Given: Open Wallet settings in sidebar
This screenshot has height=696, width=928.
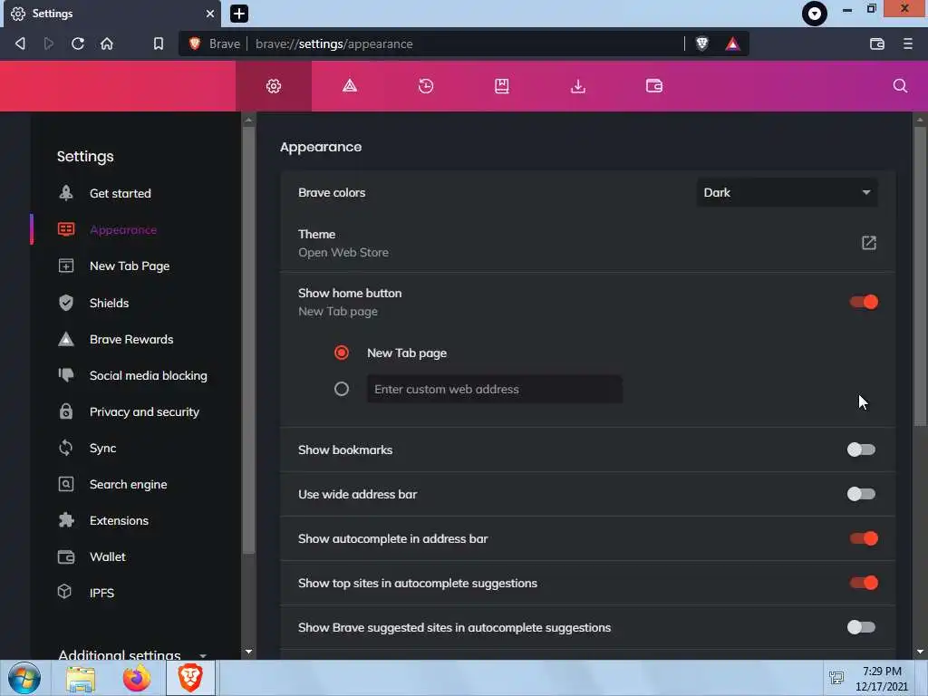Looking at the screenshot, I should (107, 557).
